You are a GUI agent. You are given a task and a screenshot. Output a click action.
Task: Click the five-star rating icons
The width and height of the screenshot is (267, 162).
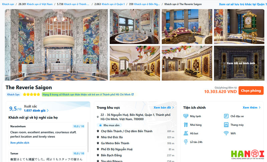31,95
